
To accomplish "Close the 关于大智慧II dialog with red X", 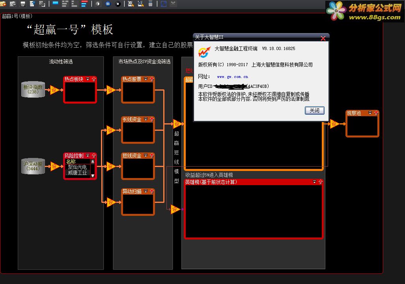I will point(323,39).
